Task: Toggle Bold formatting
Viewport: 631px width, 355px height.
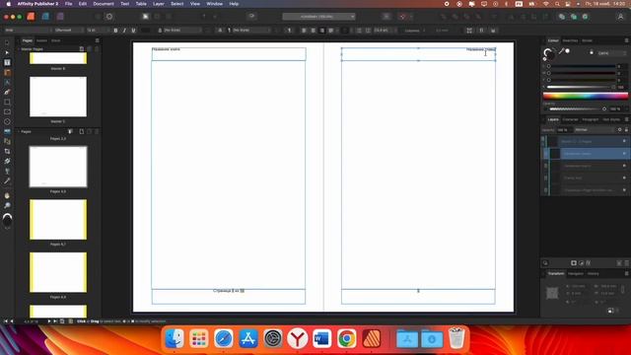Action: coord(115,31)
